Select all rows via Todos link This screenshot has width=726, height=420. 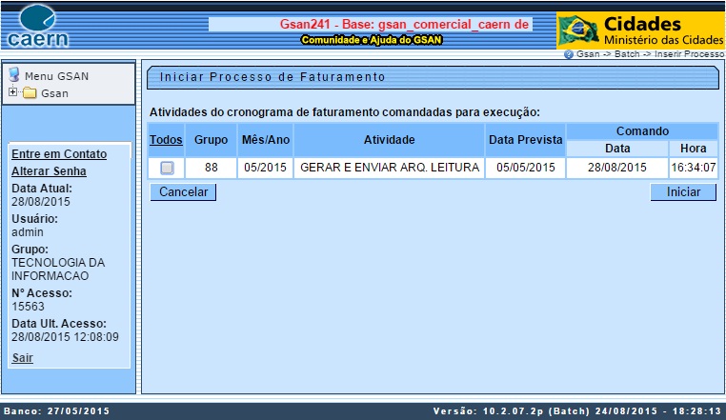pos(166,140)
